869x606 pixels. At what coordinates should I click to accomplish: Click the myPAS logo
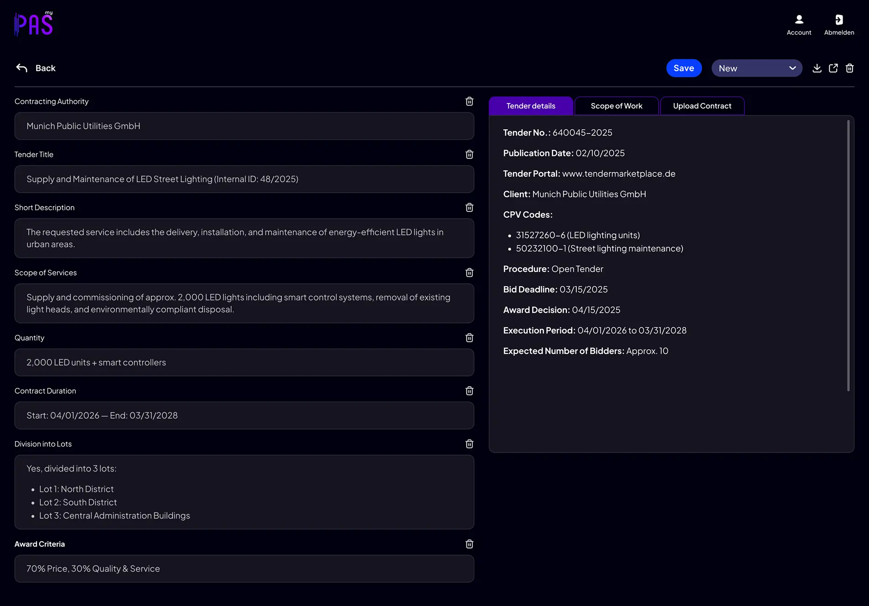pos(34,24)
